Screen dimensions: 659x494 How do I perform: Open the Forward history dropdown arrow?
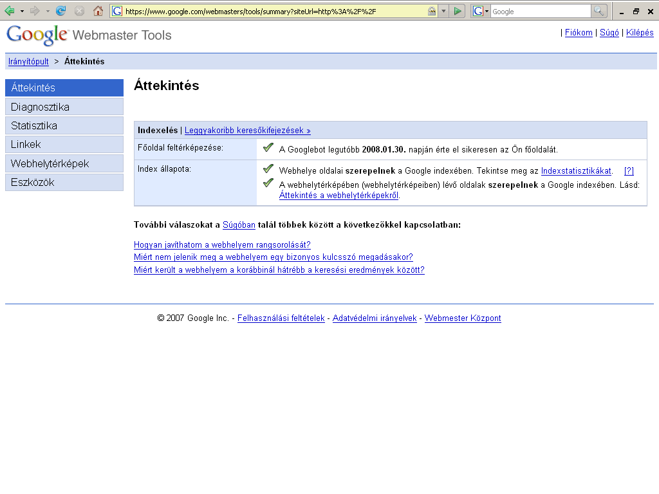[48, 12]
